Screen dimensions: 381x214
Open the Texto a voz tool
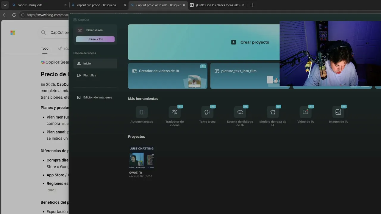tap(207, 114)
